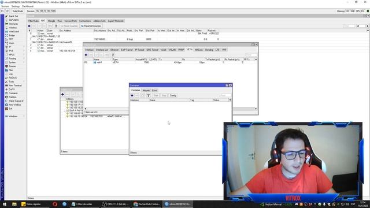Viewport: 370px width, 208px height.
Task: Open Partition from the sidebar
Action: 13,97
